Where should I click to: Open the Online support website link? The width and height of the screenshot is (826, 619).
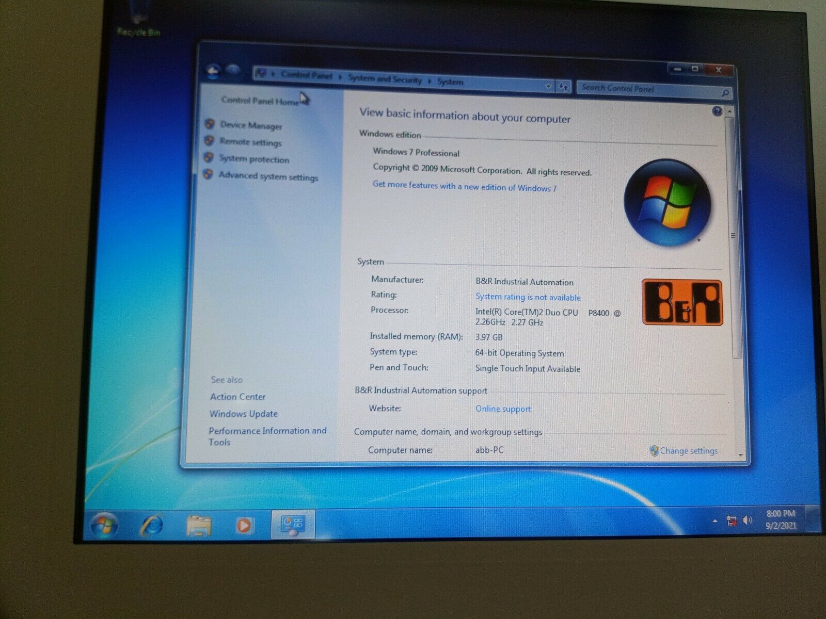503,409
